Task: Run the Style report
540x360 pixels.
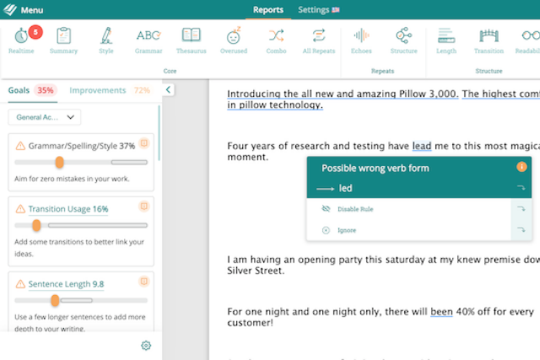Action: (x=106, y=40)
